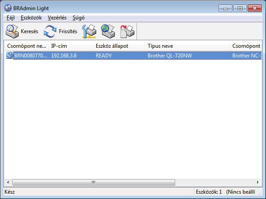Minimize the BRAdmin Light window
This screenshot has width=266, height=199.
pos(226,8)
